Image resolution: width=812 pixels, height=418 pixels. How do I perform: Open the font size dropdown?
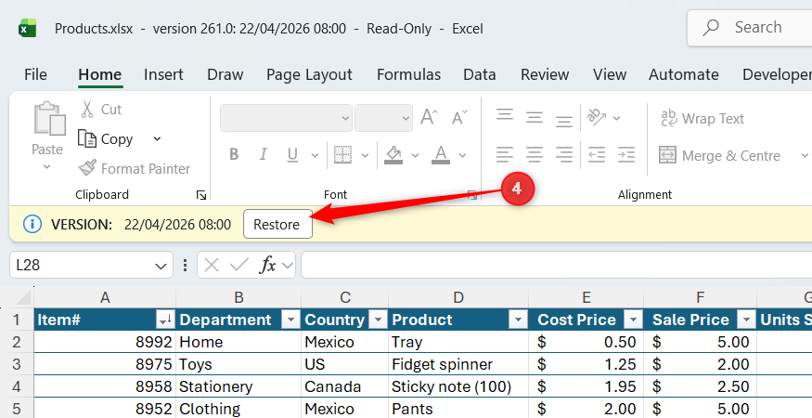click(406, 118)
